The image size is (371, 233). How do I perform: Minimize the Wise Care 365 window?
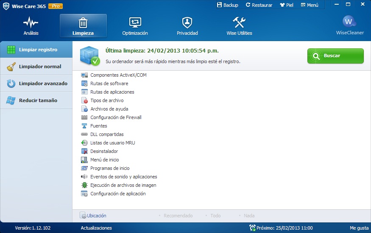(337, 4)
